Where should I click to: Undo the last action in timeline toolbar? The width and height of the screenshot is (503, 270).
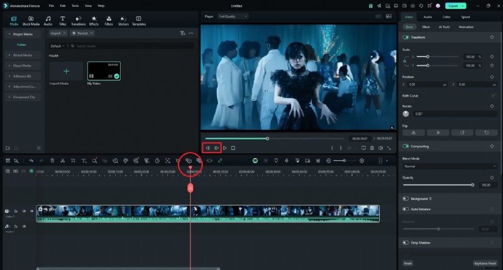[x=31, y=161]
